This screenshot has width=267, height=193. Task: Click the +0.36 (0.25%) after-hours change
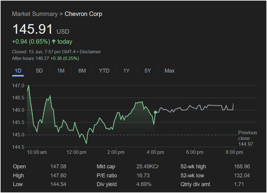point(65,58)
